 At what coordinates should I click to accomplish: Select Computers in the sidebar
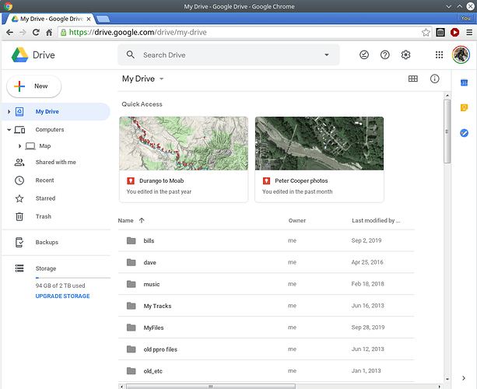[50, 130]
